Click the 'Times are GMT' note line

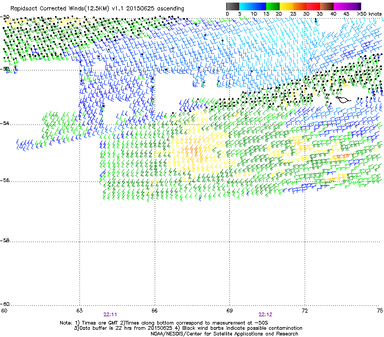pyautogui.click(x=164, y=323)
